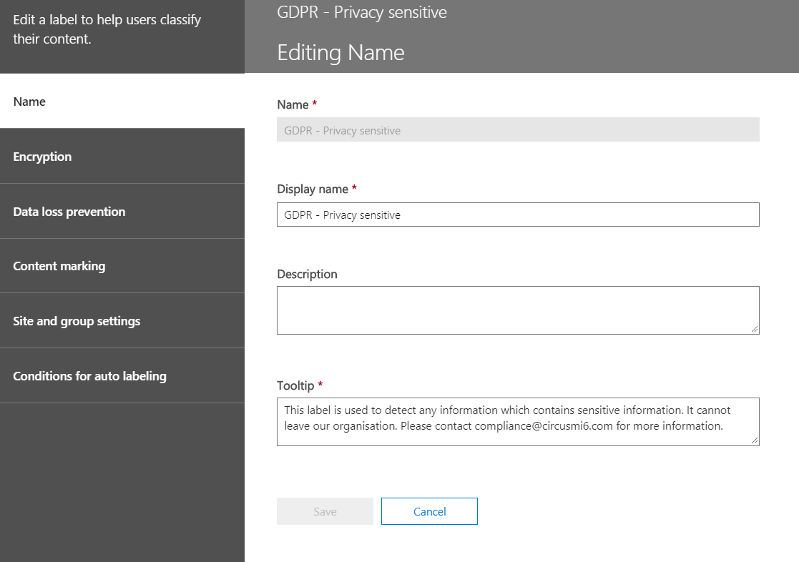The image size is (799, 562).
Task: Click the 'Tooltip' field label
Action: pos(295,386)
